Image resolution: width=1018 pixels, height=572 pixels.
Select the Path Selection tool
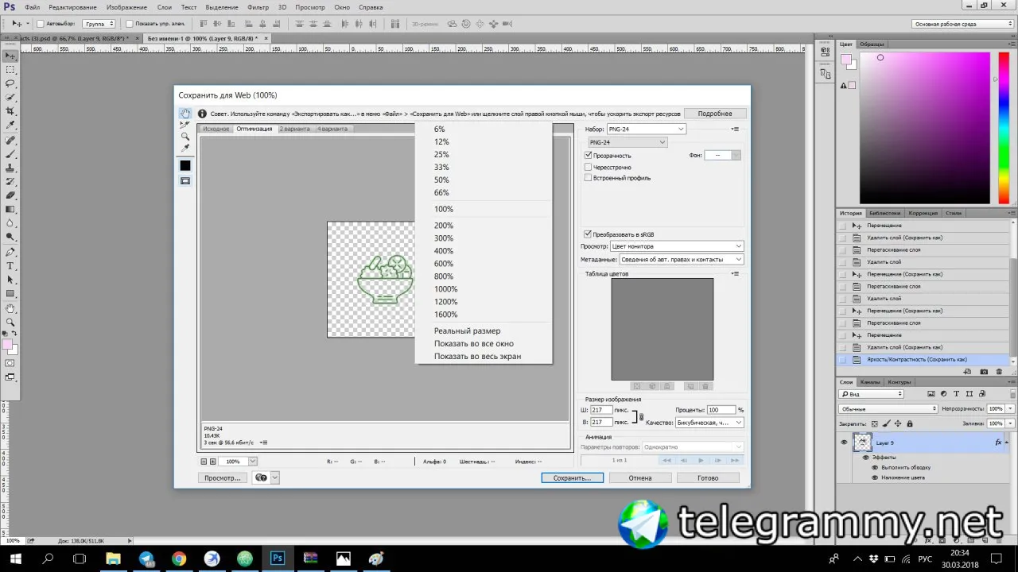point(10,280)
